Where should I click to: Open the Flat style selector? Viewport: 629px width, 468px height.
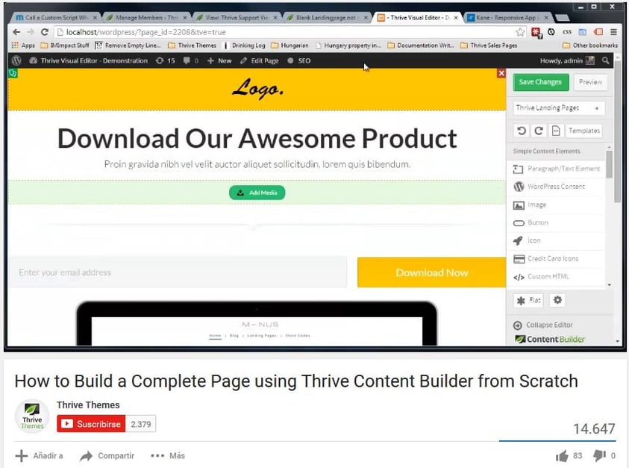(528, 300)
